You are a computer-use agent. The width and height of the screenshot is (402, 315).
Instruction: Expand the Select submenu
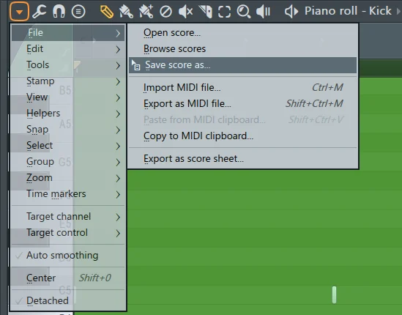(68, 146)
